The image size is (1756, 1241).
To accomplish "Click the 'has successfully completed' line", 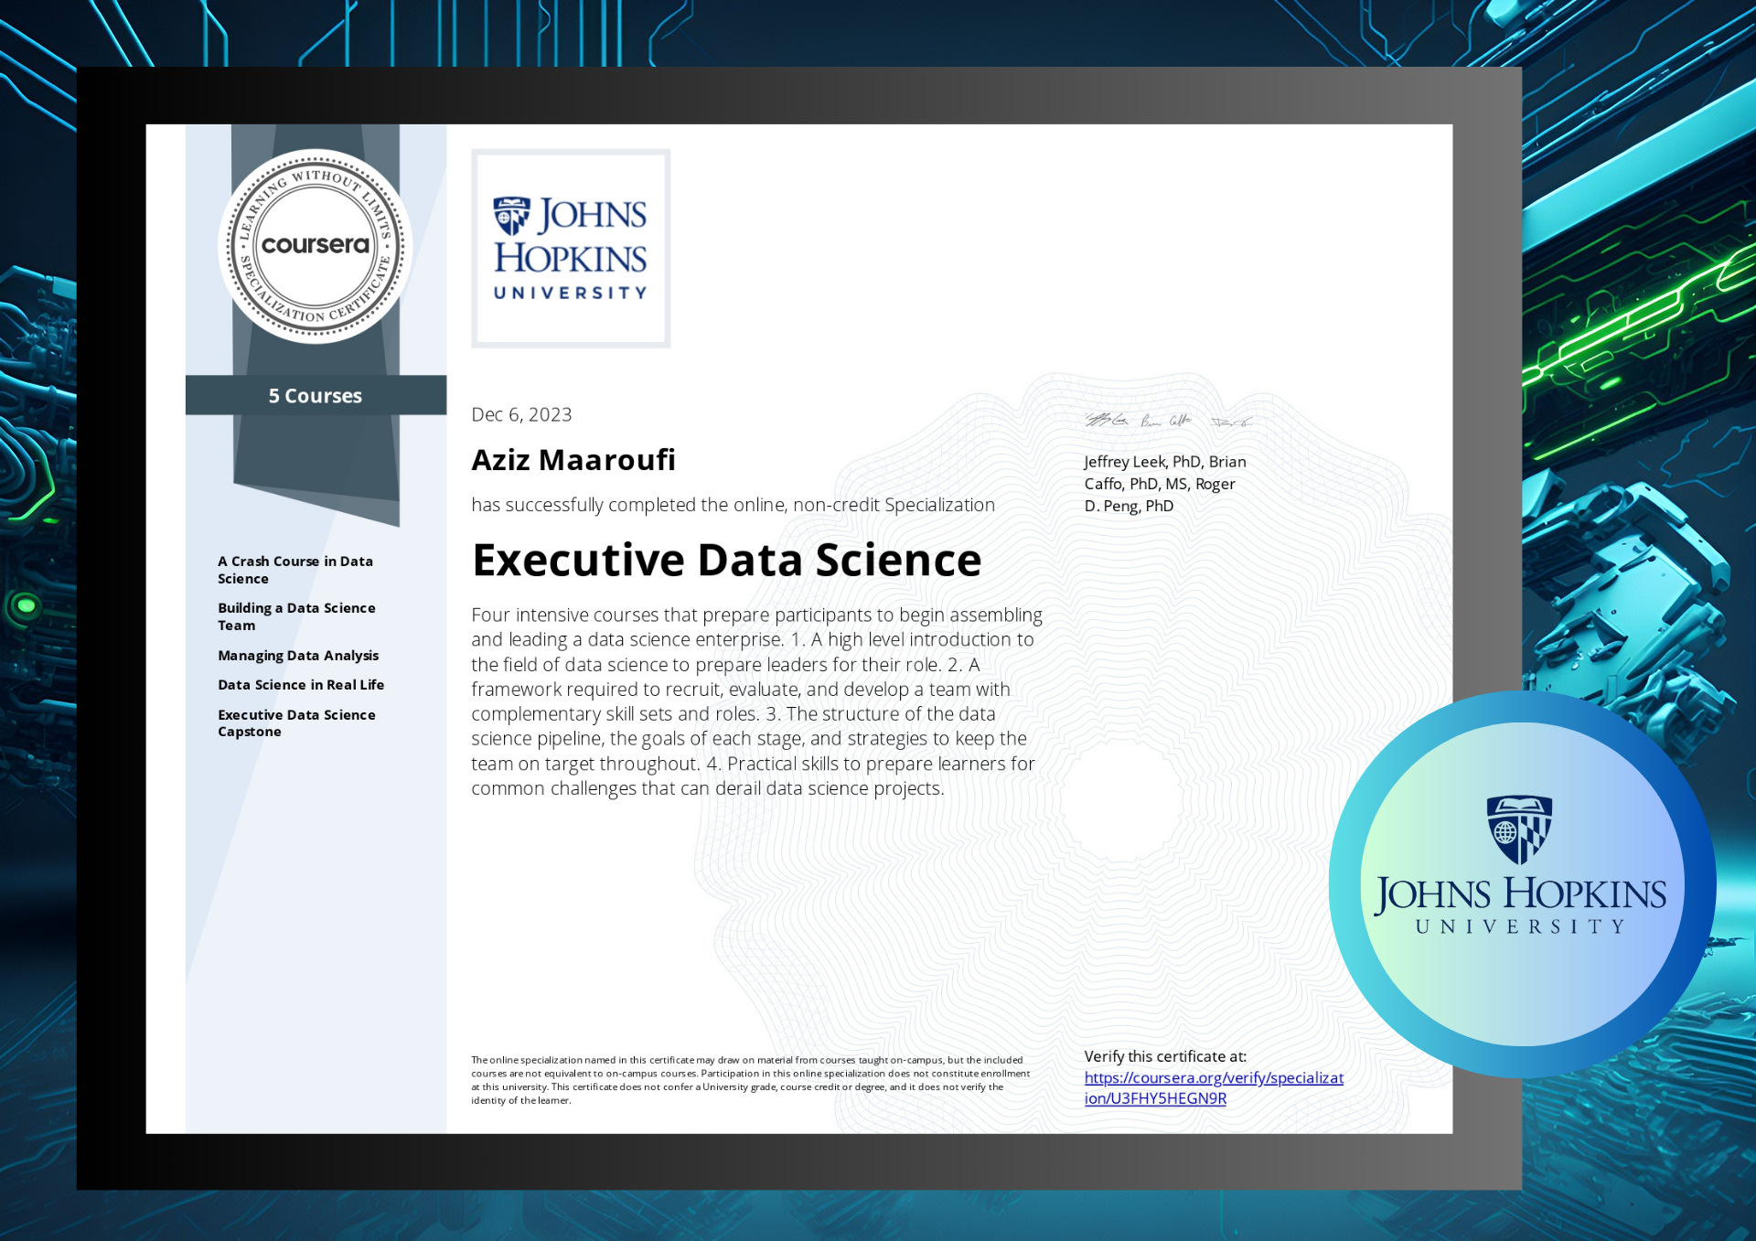I will (x=733, y=505).
